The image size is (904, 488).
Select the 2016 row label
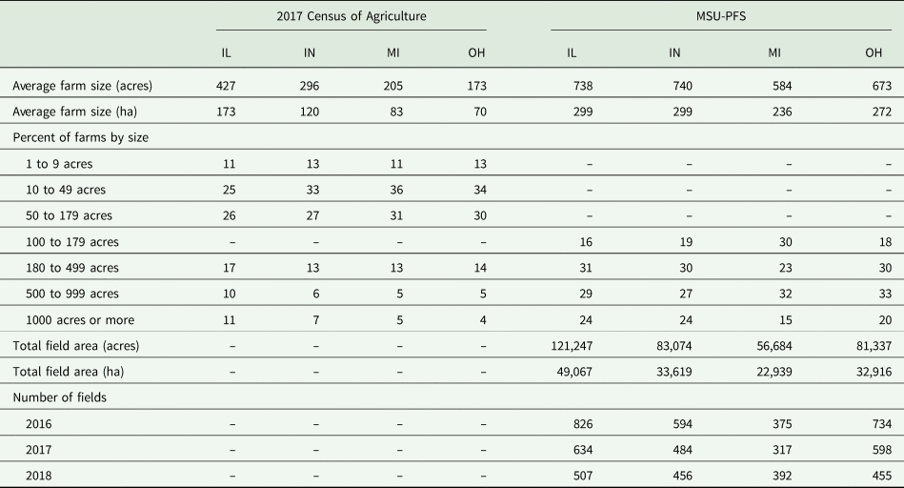[39, 424]
